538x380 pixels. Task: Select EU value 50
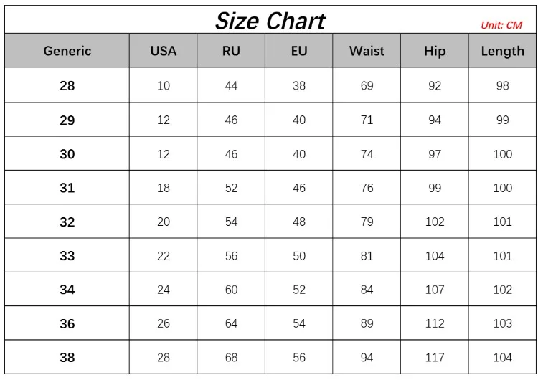click(299, 256)
